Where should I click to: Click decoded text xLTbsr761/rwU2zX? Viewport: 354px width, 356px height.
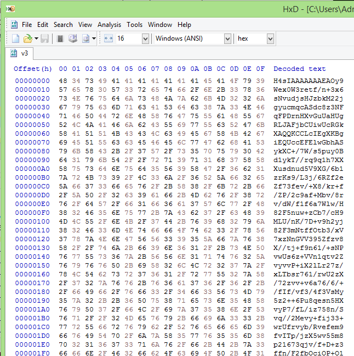click(x=309, y=275)
